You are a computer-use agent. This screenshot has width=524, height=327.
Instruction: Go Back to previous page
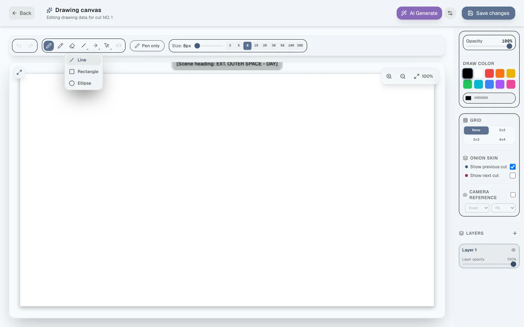point(22,13)
